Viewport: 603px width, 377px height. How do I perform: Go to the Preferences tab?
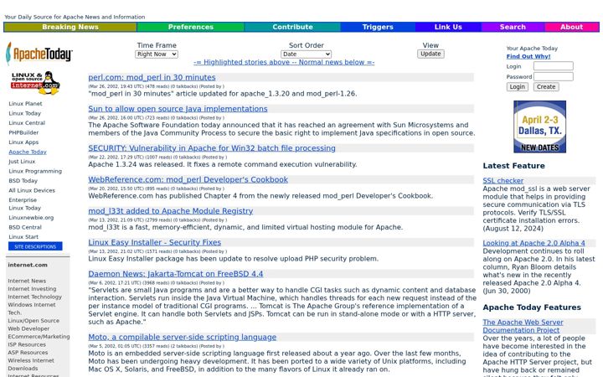190,27
